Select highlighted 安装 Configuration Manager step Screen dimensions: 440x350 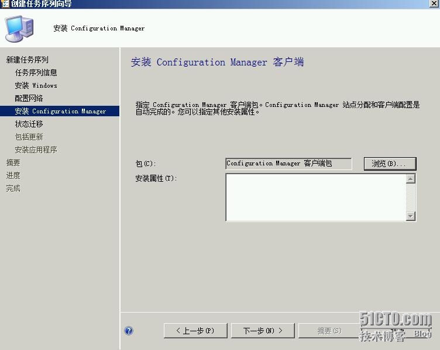60,111
